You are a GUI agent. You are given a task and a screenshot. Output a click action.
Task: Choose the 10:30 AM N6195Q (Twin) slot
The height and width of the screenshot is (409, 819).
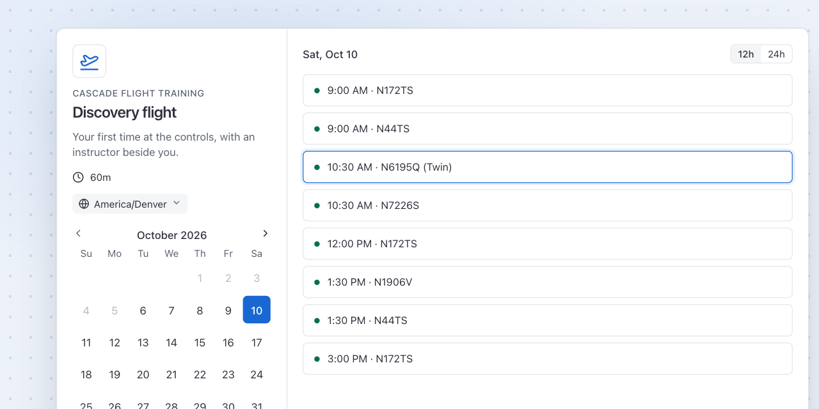(x=548, y=167)
